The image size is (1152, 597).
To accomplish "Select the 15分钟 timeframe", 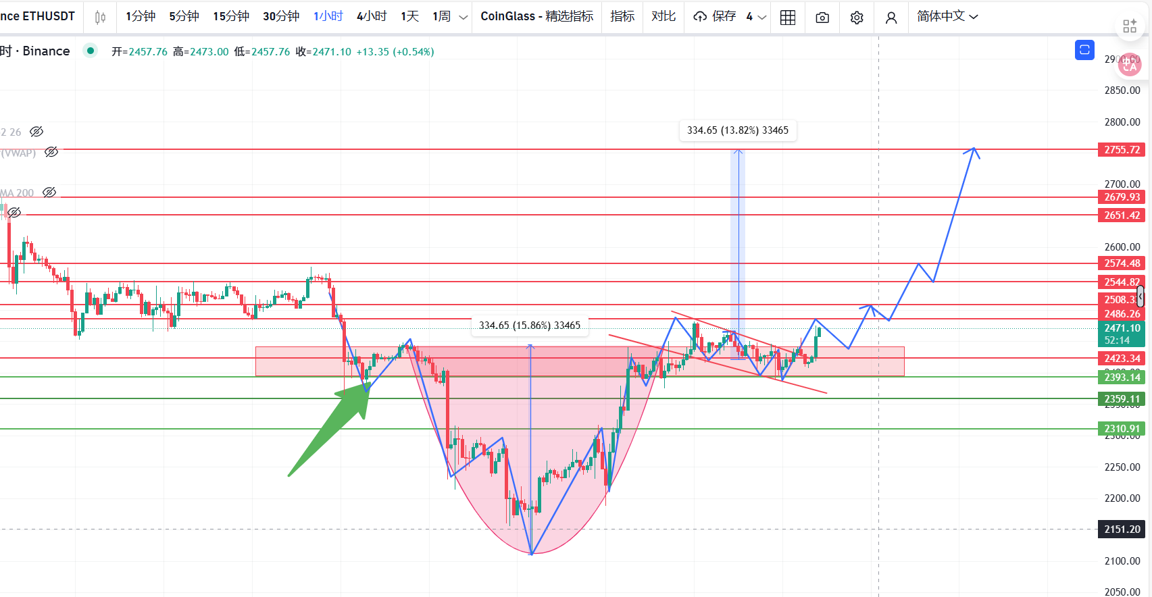I will [231, 16].
